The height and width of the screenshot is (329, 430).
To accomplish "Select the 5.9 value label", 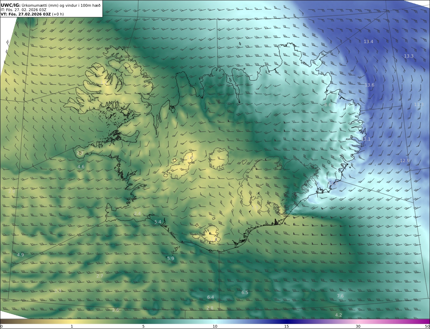I will click(x=171, y=258).
